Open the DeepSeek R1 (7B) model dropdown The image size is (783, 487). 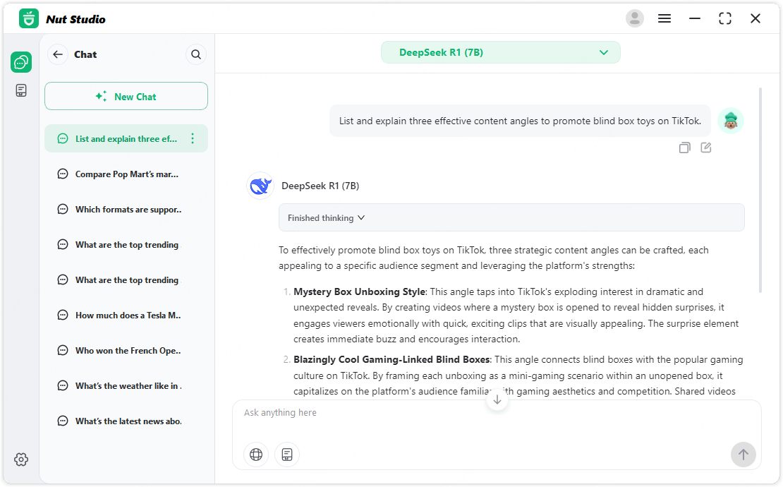click(500, 52)
